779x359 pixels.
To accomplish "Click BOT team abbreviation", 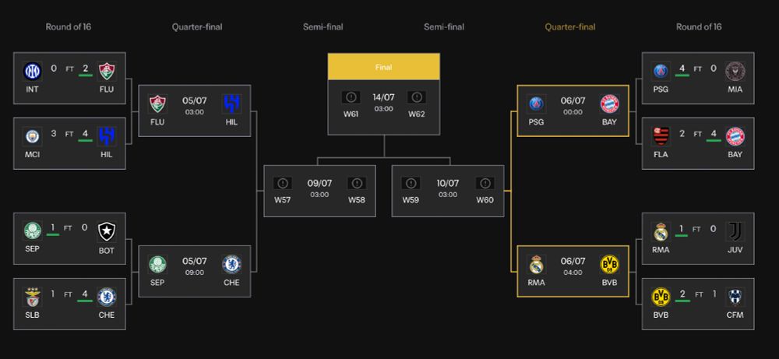I will [x=106, y=251].
